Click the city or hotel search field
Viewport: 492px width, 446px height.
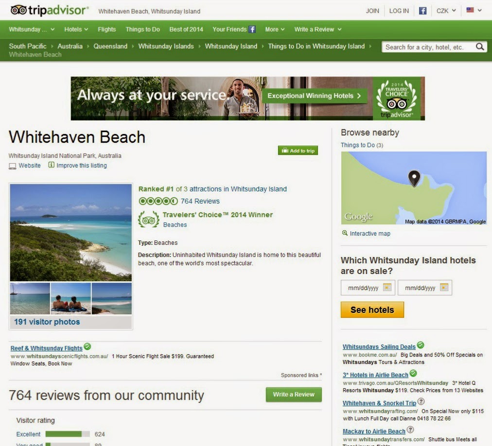coord(429,47)
